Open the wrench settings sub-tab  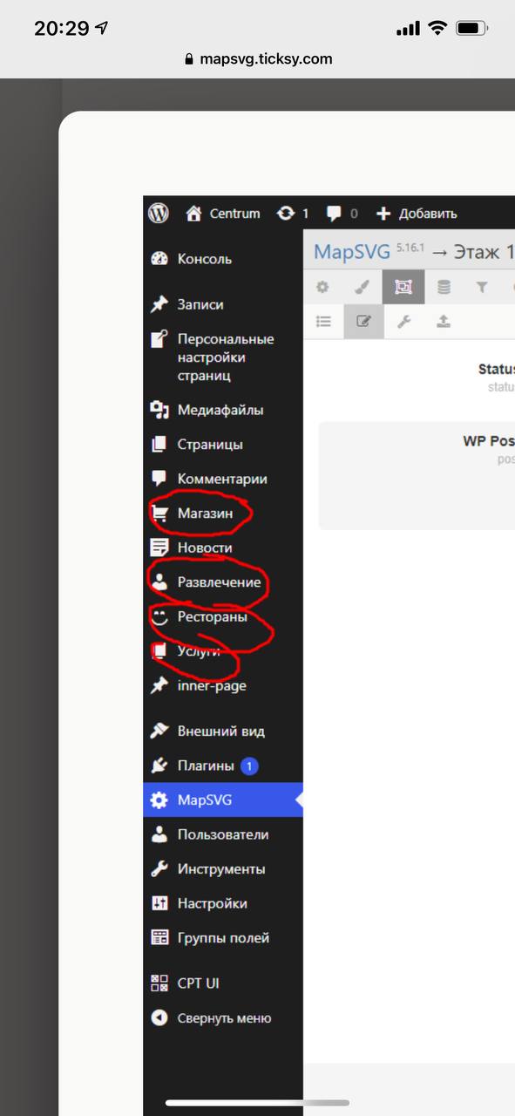point(403,322)
